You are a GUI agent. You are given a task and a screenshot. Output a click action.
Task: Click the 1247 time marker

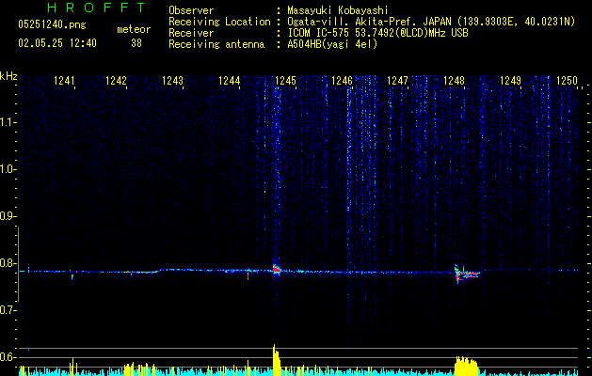(x=397, y=80)
